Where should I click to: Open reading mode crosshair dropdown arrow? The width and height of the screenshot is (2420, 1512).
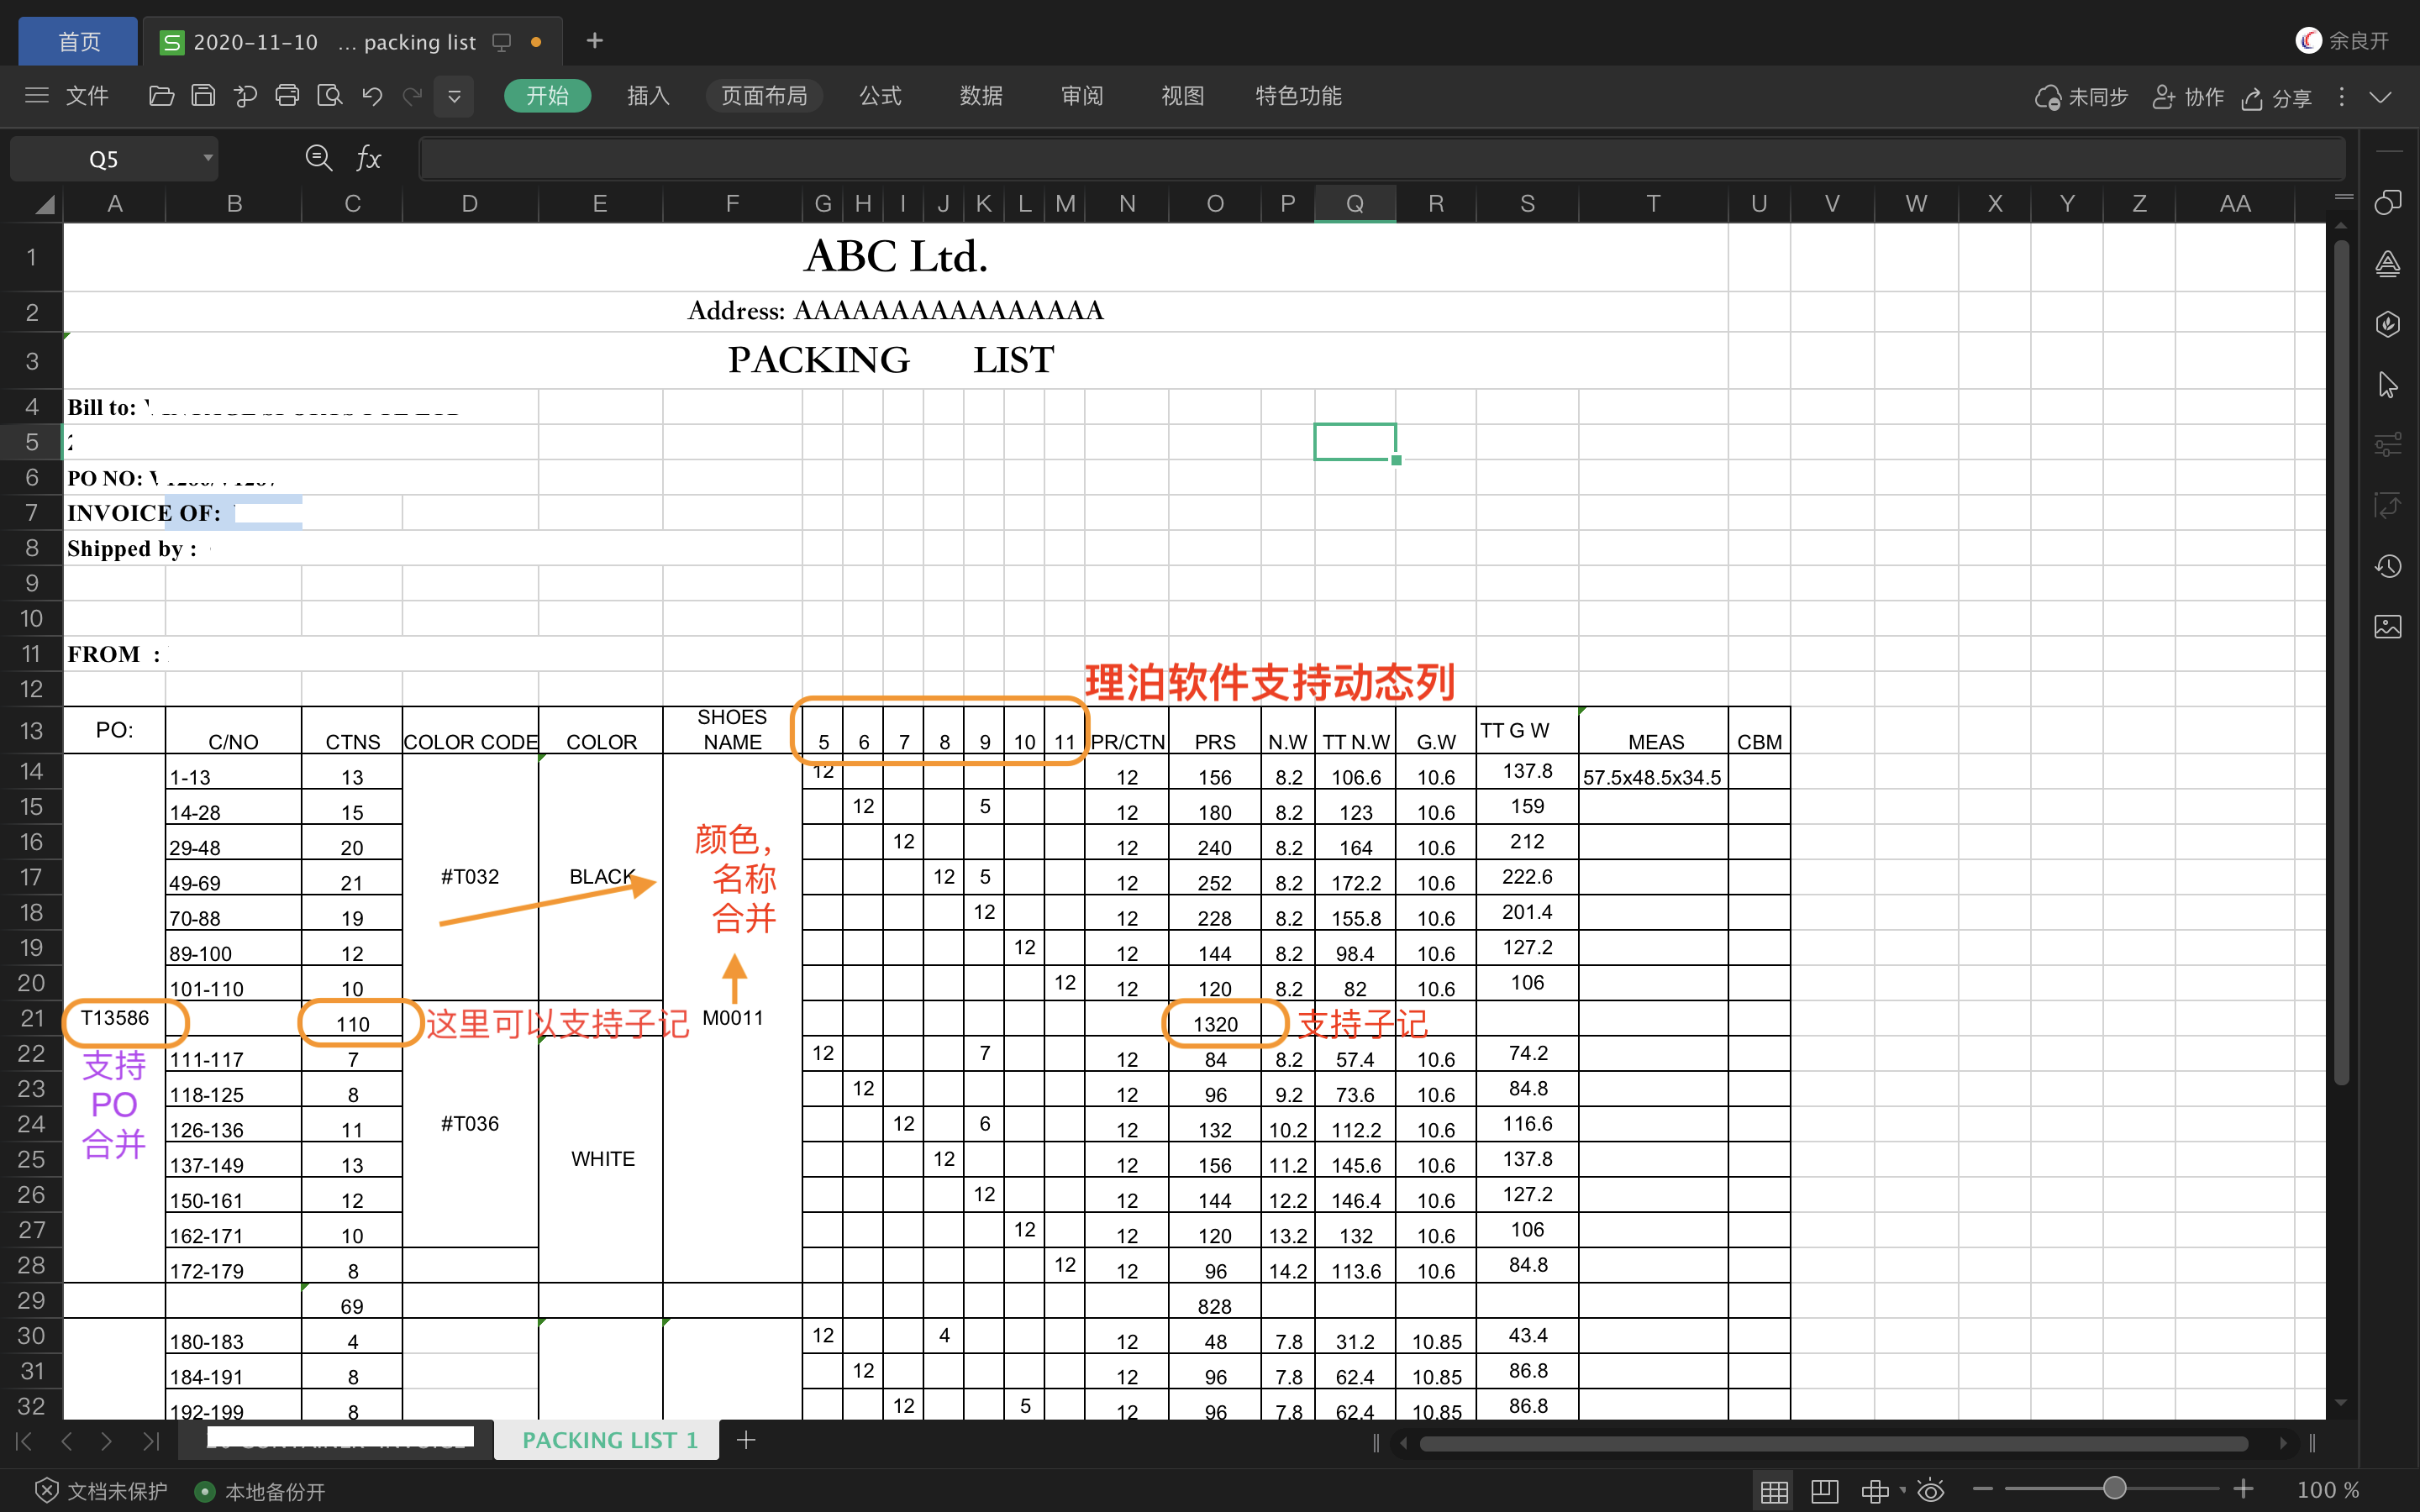(x=1902, y=1490)
